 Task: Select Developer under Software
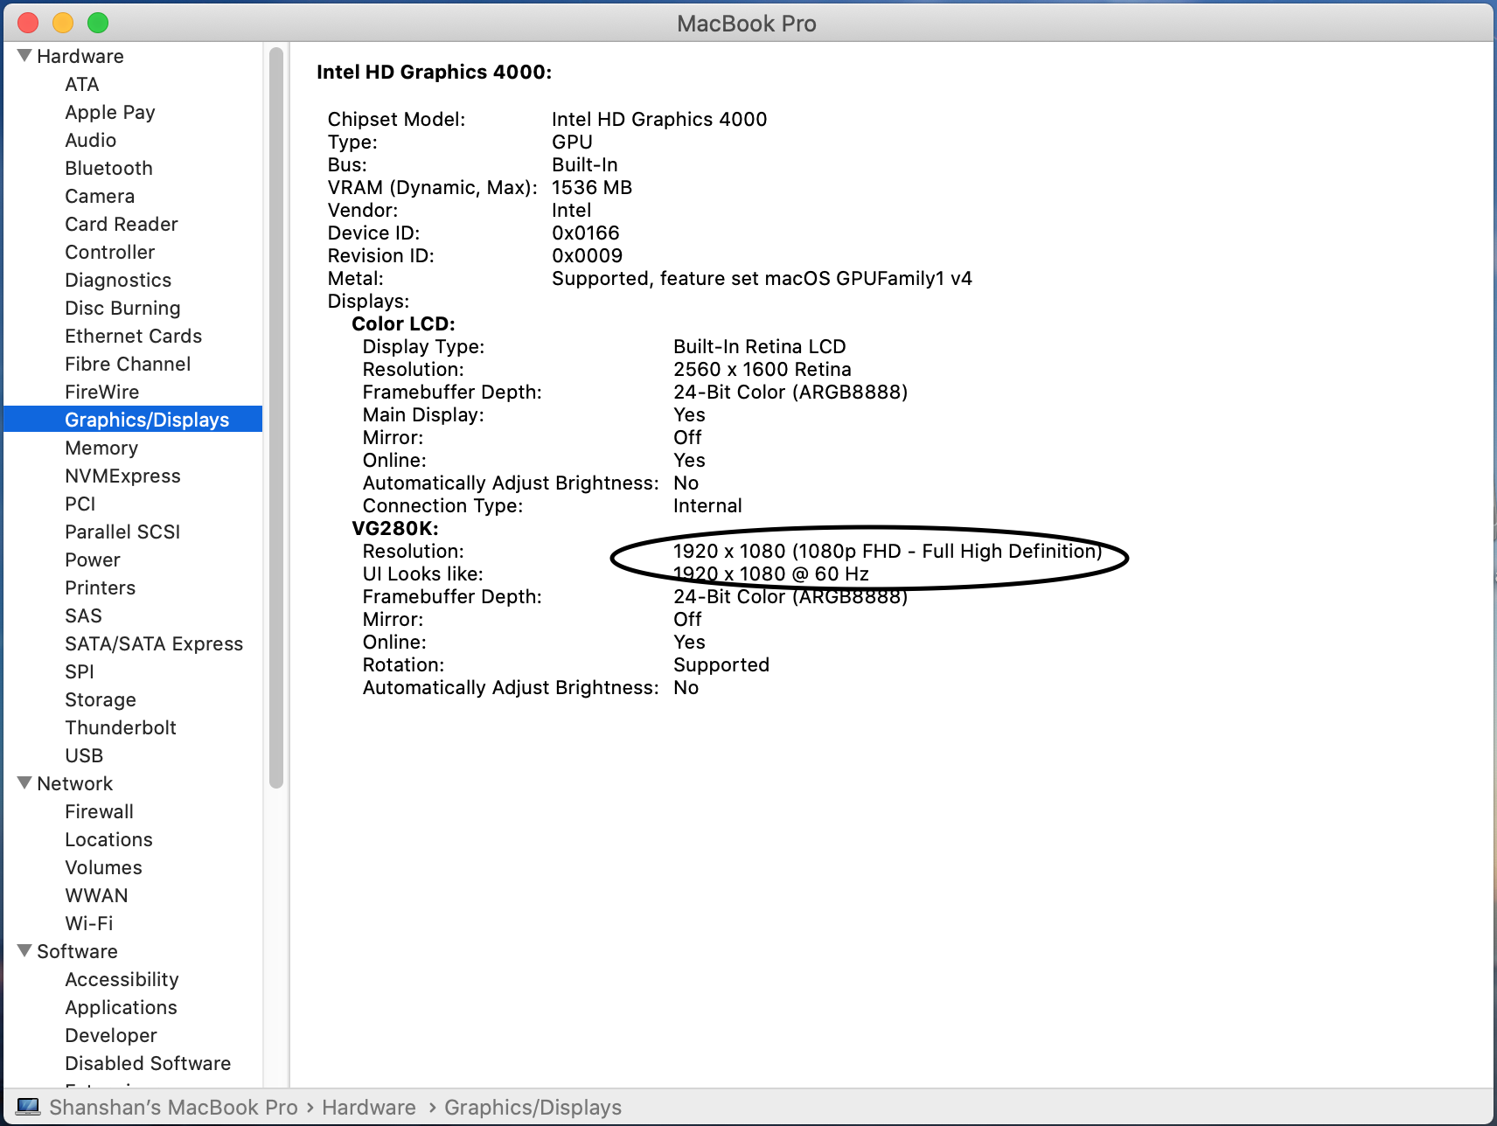111,1035
